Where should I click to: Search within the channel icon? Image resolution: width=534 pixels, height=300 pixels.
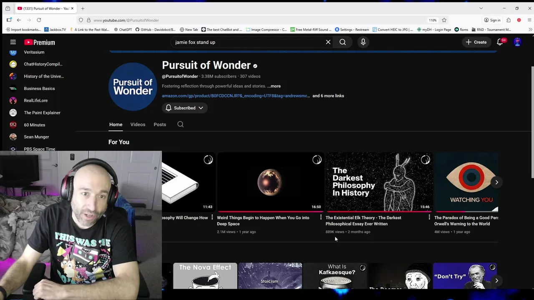coord(180,124)
